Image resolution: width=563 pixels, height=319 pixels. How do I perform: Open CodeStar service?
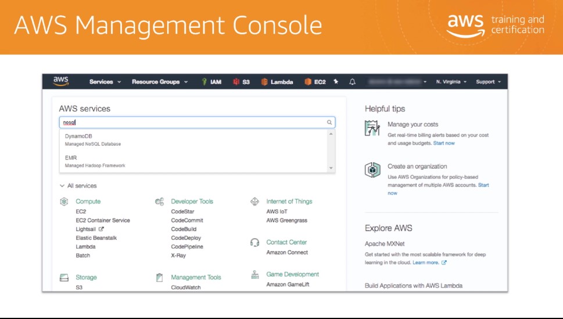[182, 212]
